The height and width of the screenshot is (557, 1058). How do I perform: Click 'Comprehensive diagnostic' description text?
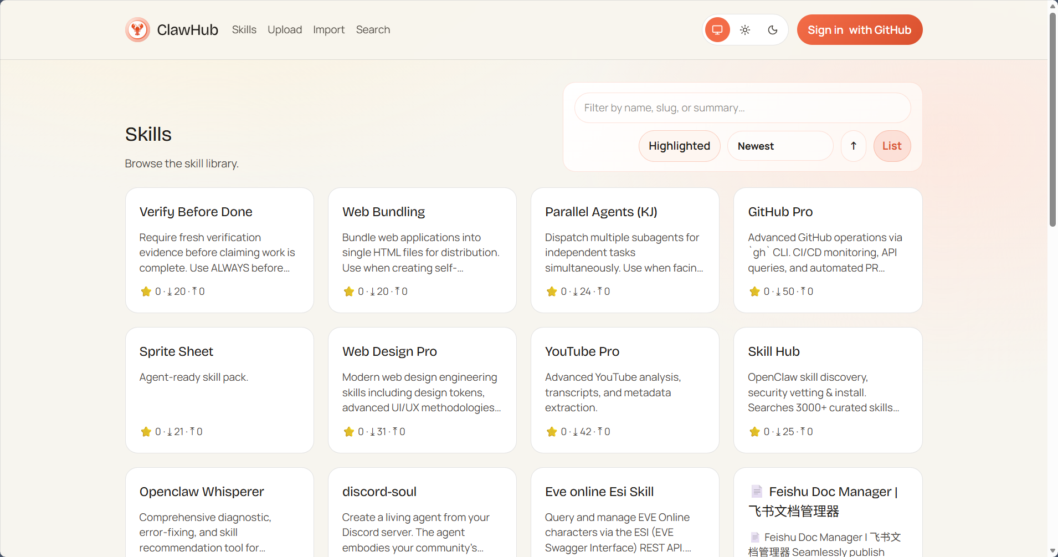click(x=205, y=533)
